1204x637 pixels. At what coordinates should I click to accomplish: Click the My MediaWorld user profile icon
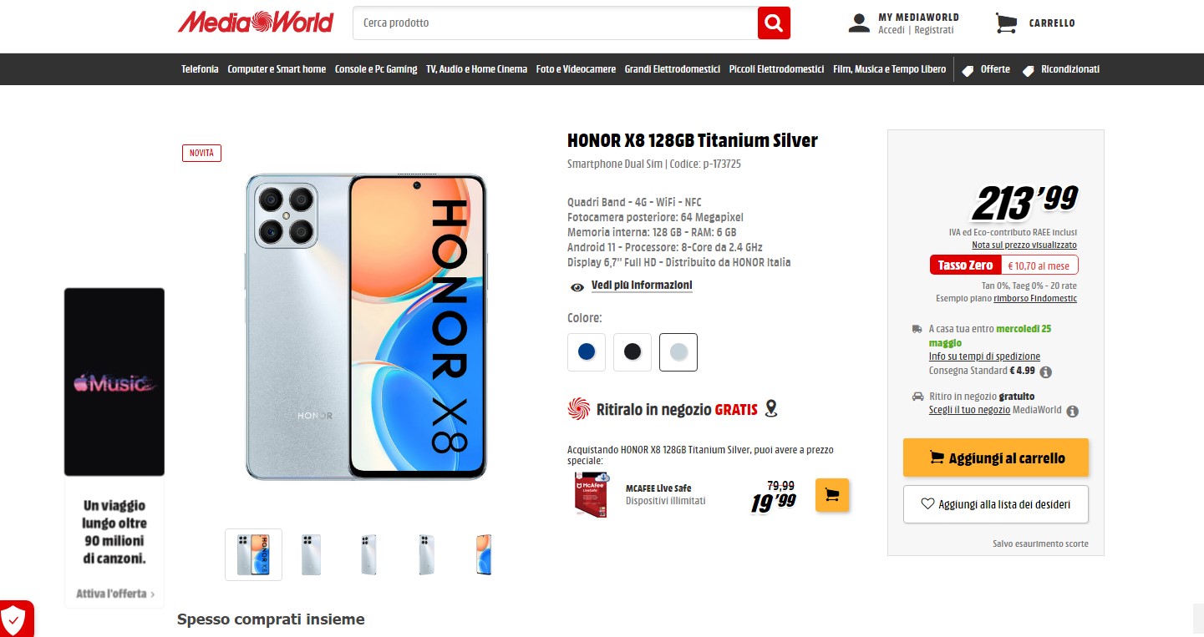click(859, 23)
